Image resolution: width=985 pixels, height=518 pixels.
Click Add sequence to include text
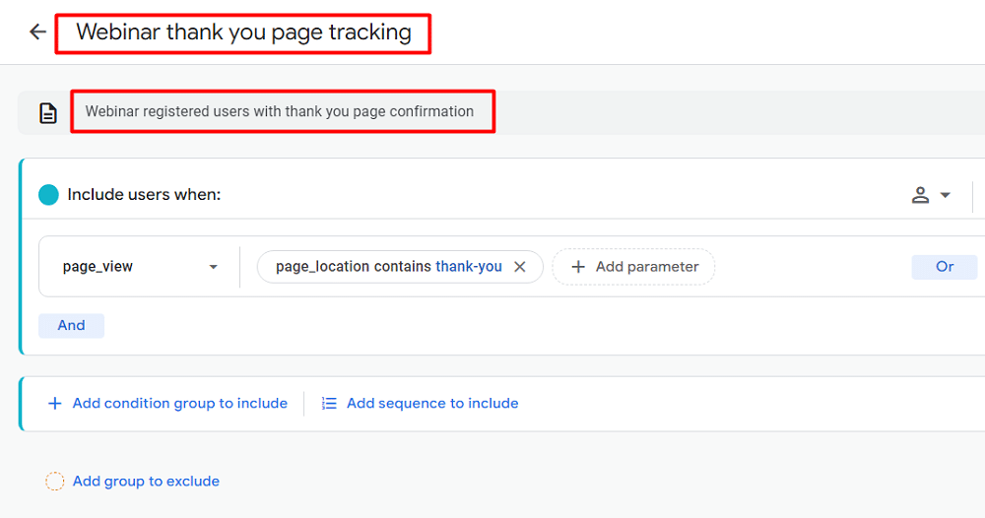[432, 403]
